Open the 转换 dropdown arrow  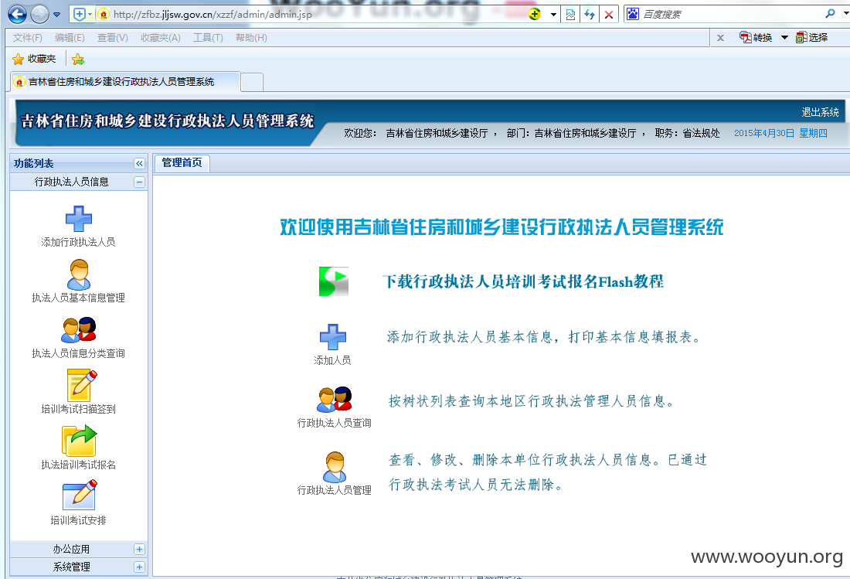click(x=784, y=37)
